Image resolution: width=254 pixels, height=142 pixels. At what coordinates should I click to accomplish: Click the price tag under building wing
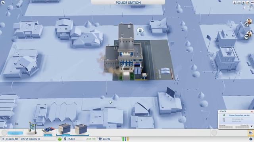pos(66,135)
